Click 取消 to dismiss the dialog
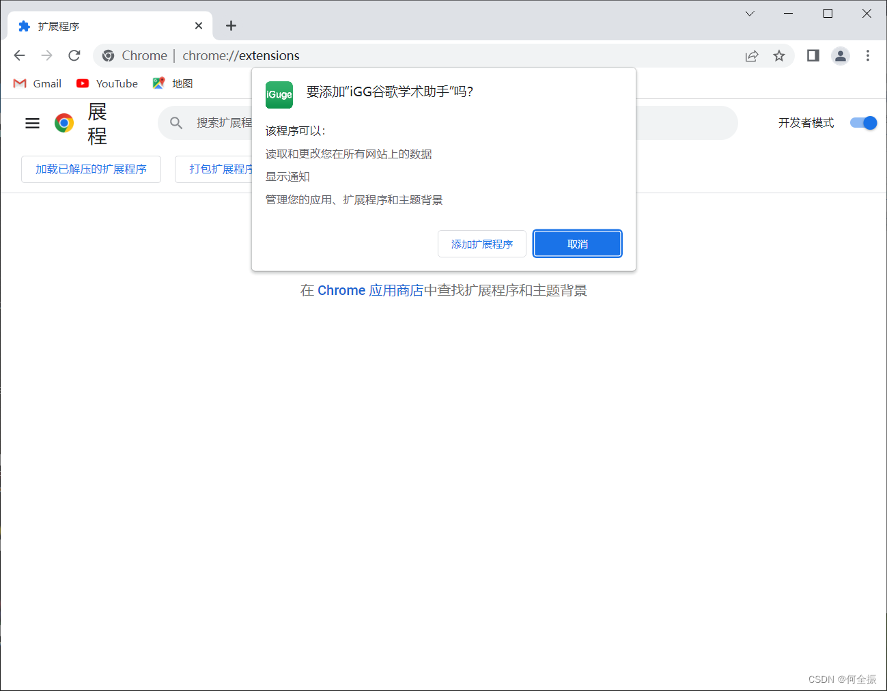The image size is (887, 691). click(x=578, y=244)
